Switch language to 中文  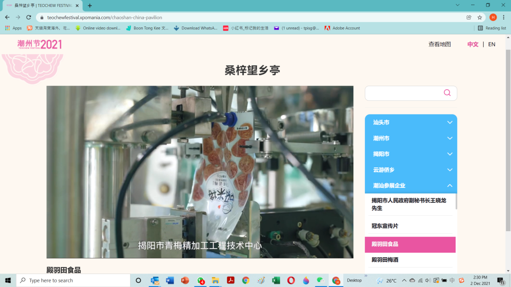pos(473,44)
